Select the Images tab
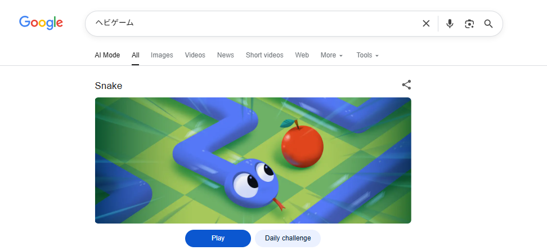This screenshot has width=547, height=250. tap(162, 55)
